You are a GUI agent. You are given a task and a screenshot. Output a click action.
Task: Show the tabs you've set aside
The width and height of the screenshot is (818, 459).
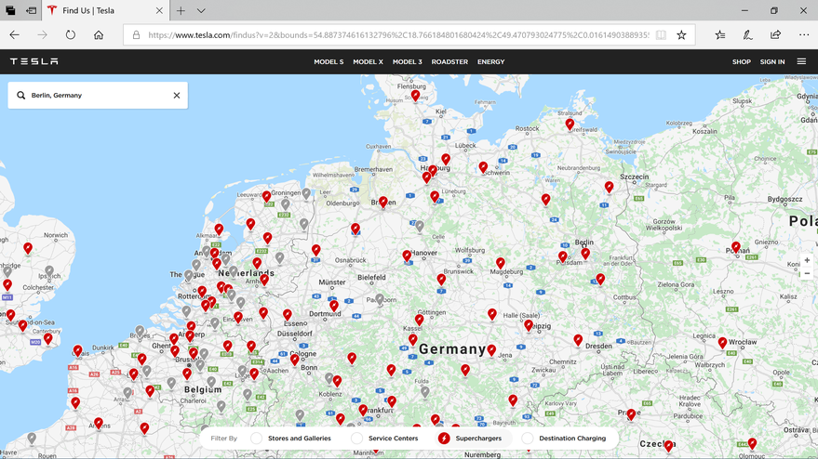[10, 10]
